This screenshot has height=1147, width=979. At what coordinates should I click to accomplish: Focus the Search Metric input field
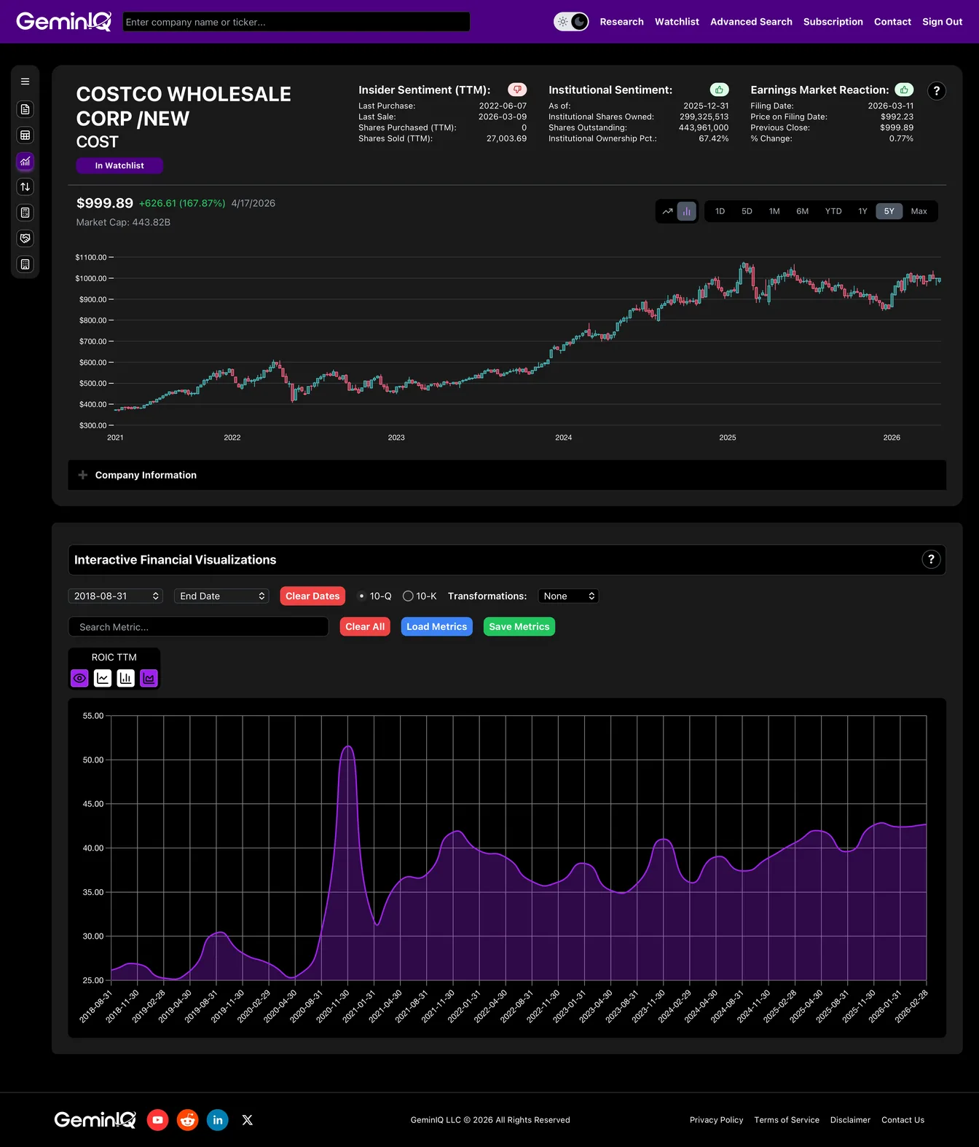click(198, 627)
